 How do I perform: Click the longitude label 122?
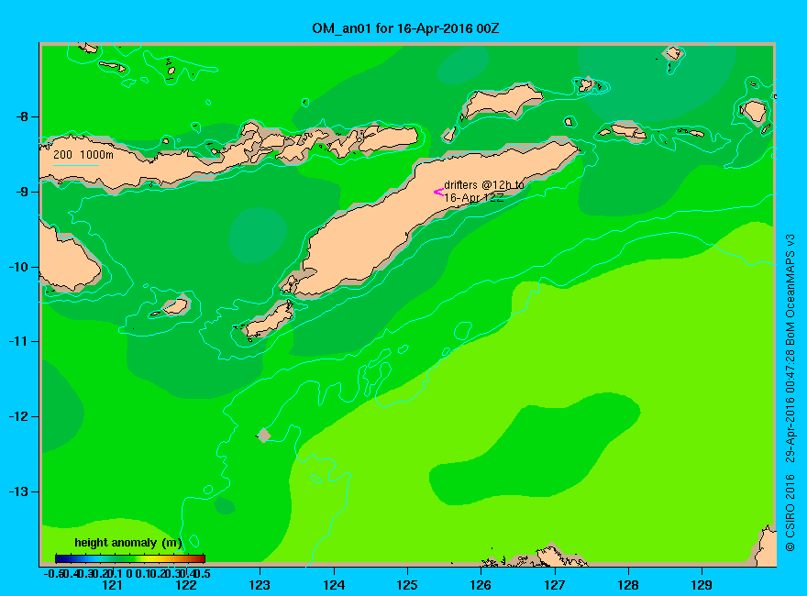pos(186,585)
